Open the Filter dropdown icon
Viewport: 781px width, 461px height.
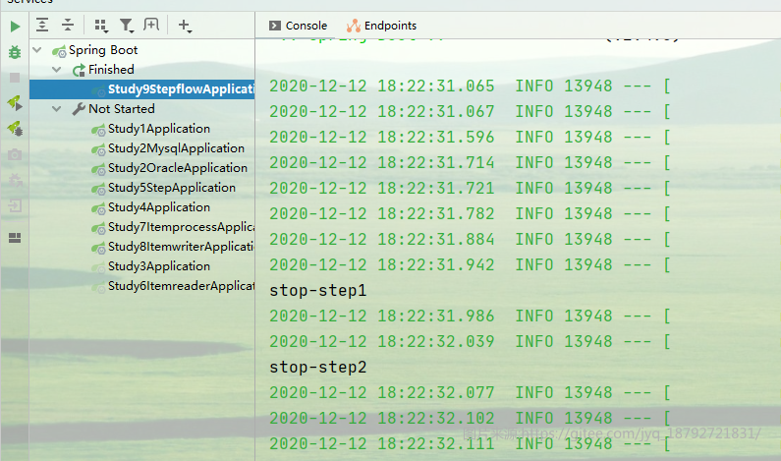[x=127, y=26]
